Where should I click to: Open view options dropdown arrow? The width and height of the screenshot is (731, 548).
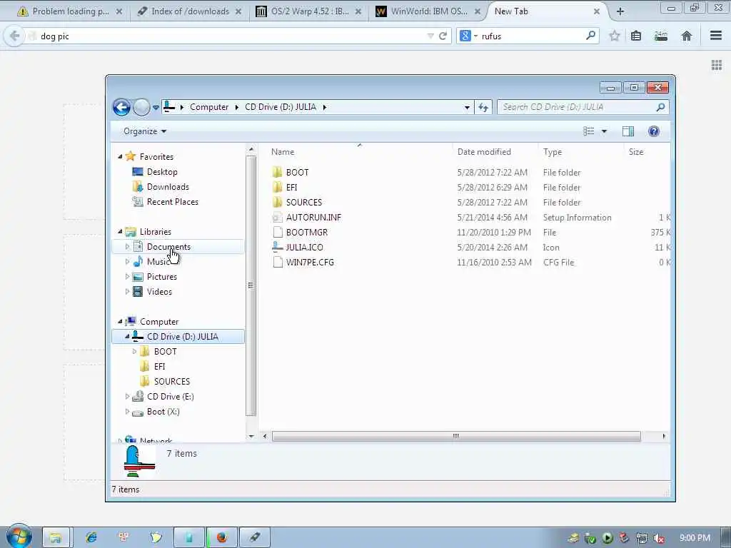(604, 131)
